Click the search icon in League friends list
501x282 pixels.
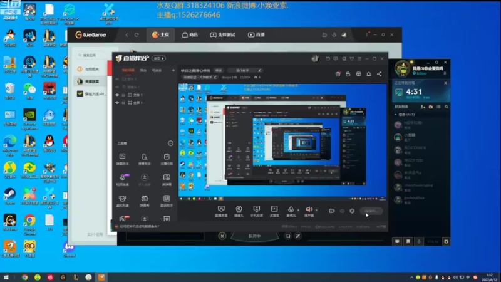pyautogui.click(x=447, y=107)
